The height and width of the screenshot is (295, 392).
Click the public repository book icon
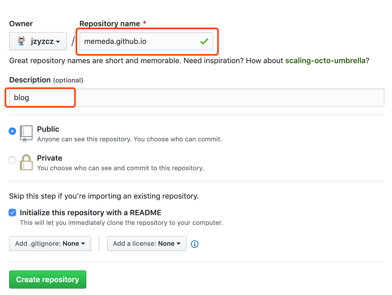point(26,133)
